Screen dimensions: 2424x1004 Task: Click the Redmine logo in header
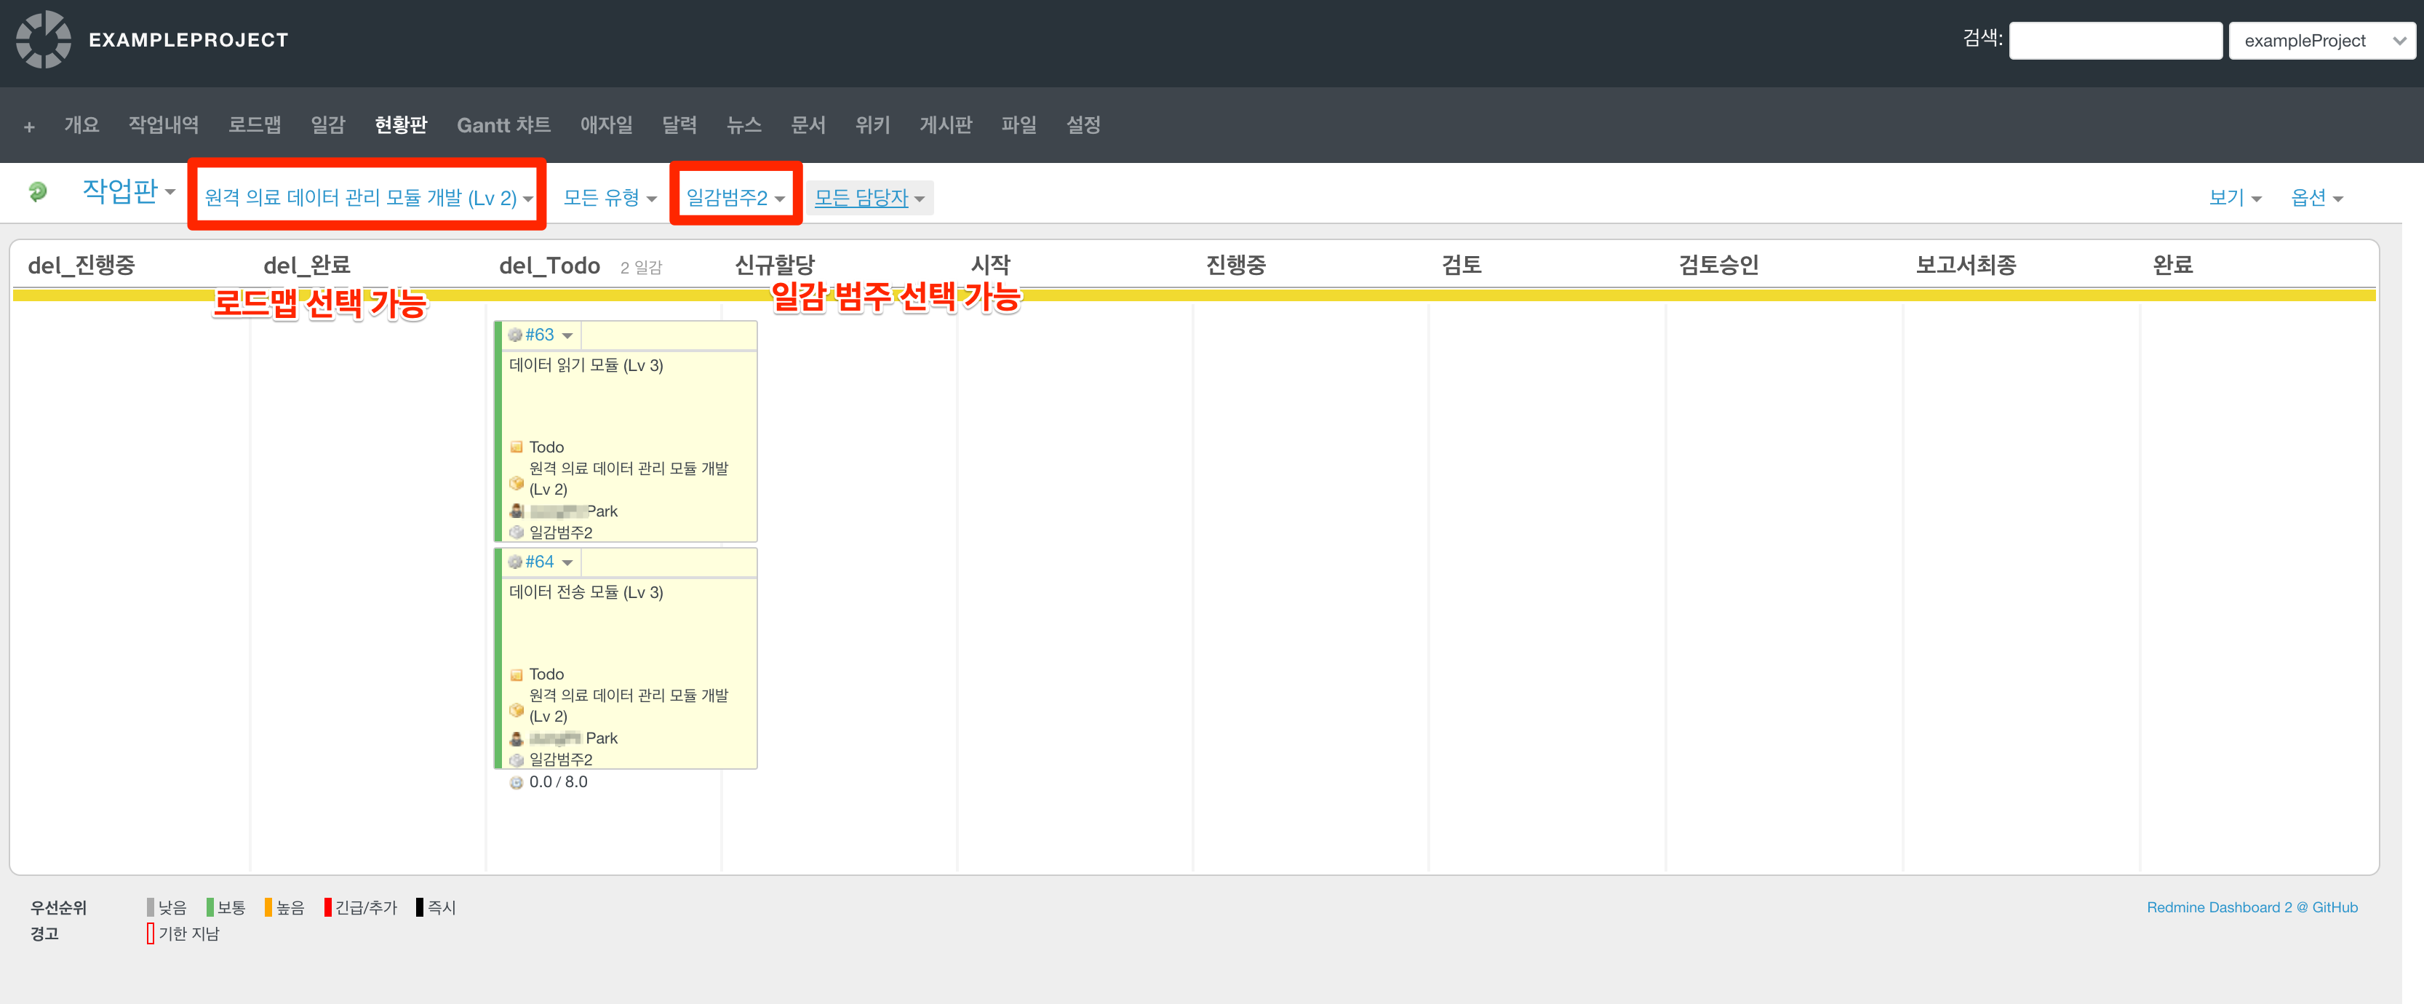pyautogui.click(x=44, y=39)
